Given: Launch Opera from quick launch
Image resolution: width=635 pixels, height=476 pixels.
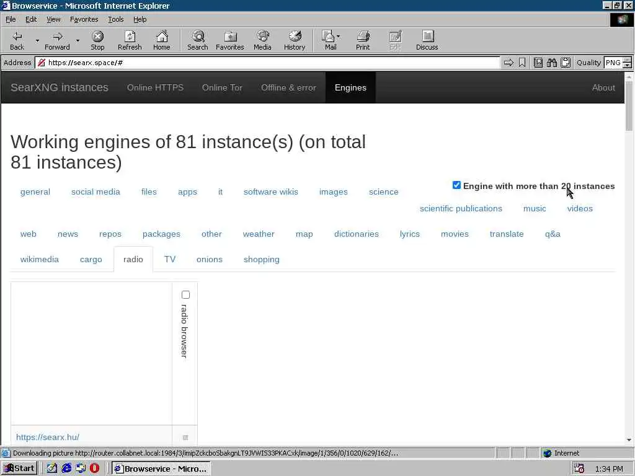Looking at the screenshot, I should 94,469.
